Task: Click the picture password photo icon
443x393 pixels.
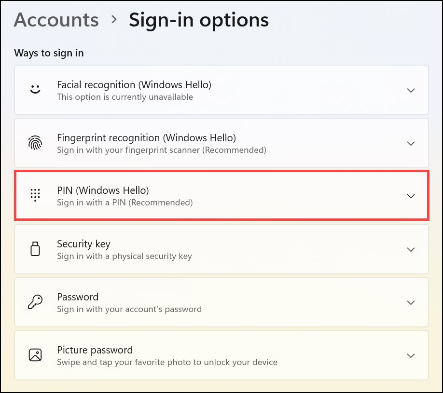Action: (x=35, y=355)
